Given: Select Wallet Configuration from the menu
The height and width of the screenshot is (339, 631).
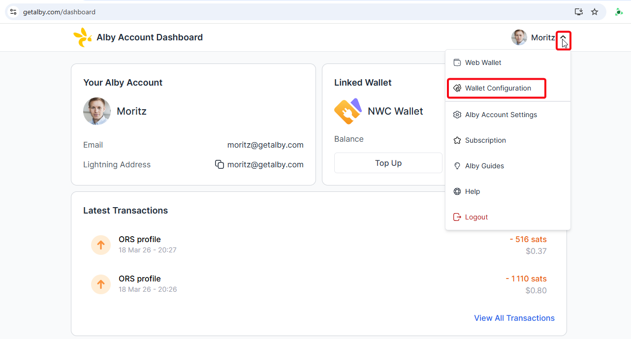Looking at the screenshot, I should (x=497, y=88).
